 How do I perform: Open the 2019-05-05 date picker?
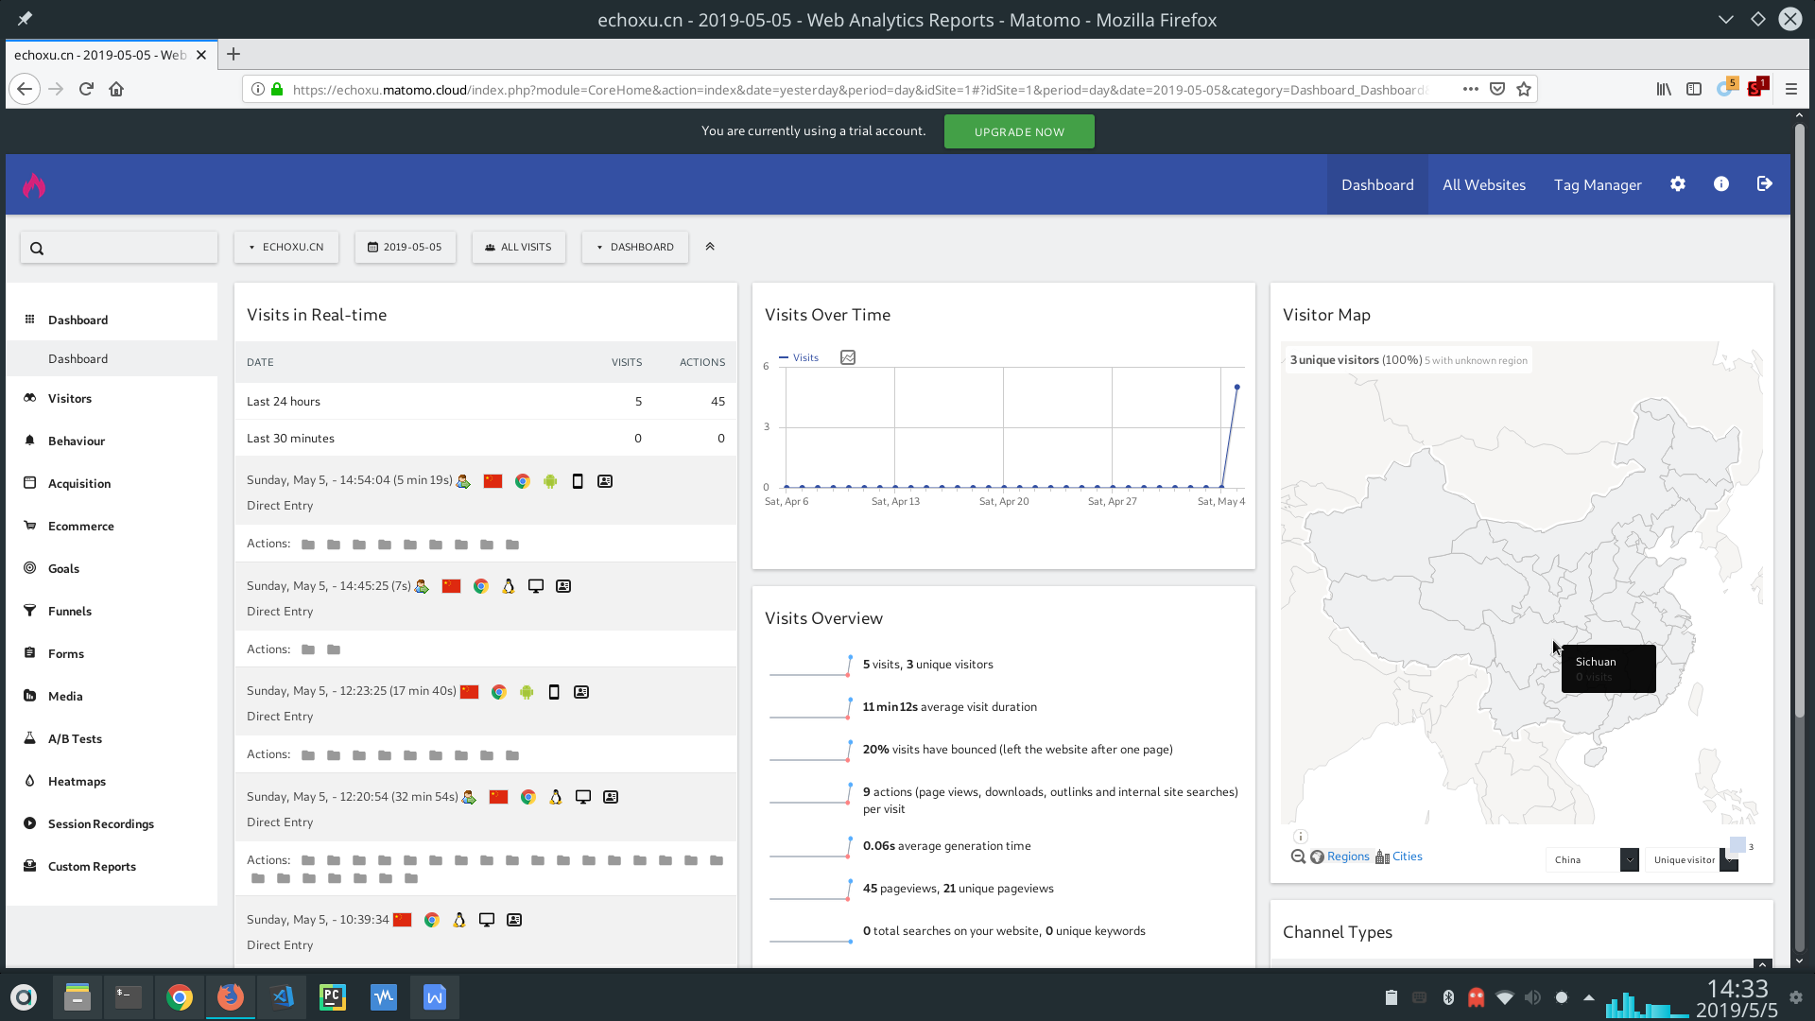(406, 247)
